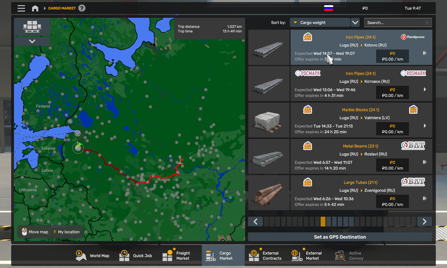
Task: Select the External Contracts tab
Action: (x=265, y=255)
